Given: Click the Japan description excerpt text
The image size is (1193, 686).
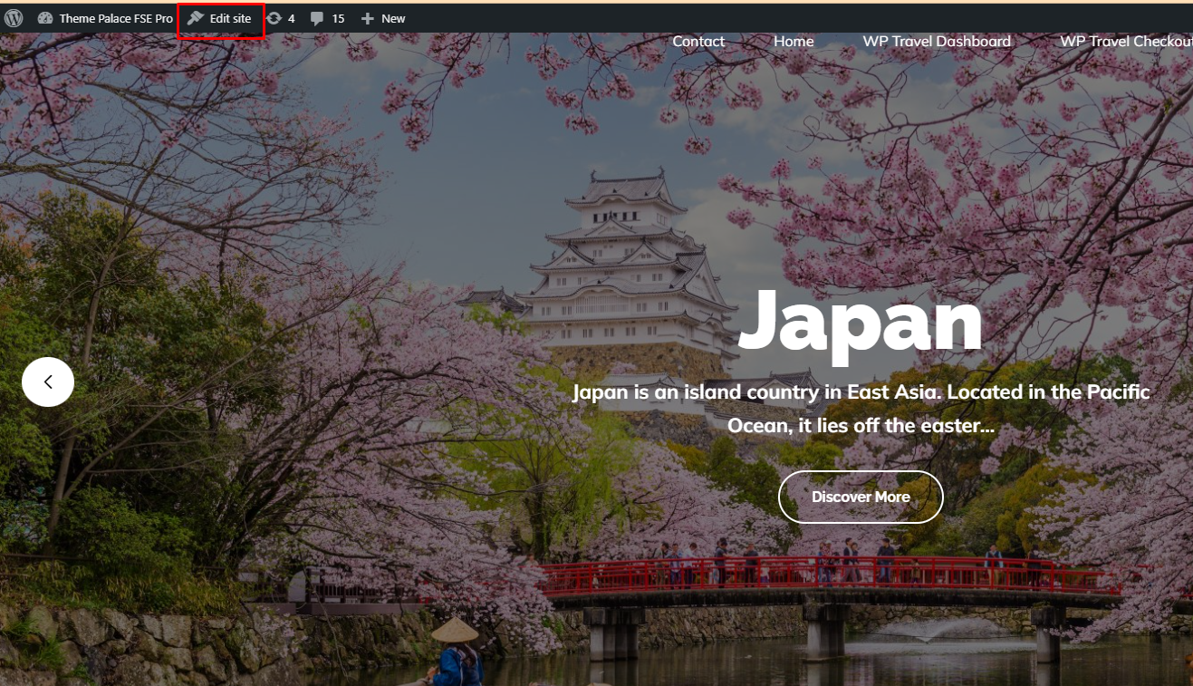Looking at the screenshot, I should tap(861, 409).
